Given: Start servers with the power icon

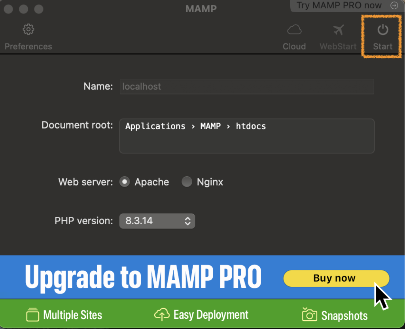Looking at the screenshot, I should coord(382,30).
